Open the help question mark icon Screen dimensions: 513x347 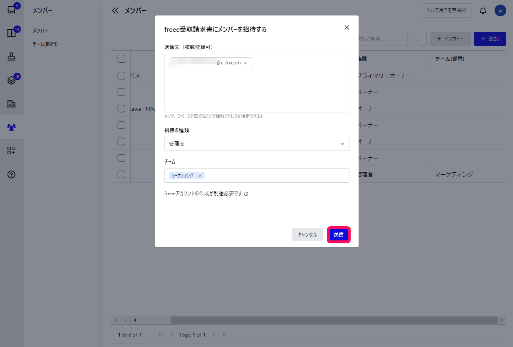point(12,175)
